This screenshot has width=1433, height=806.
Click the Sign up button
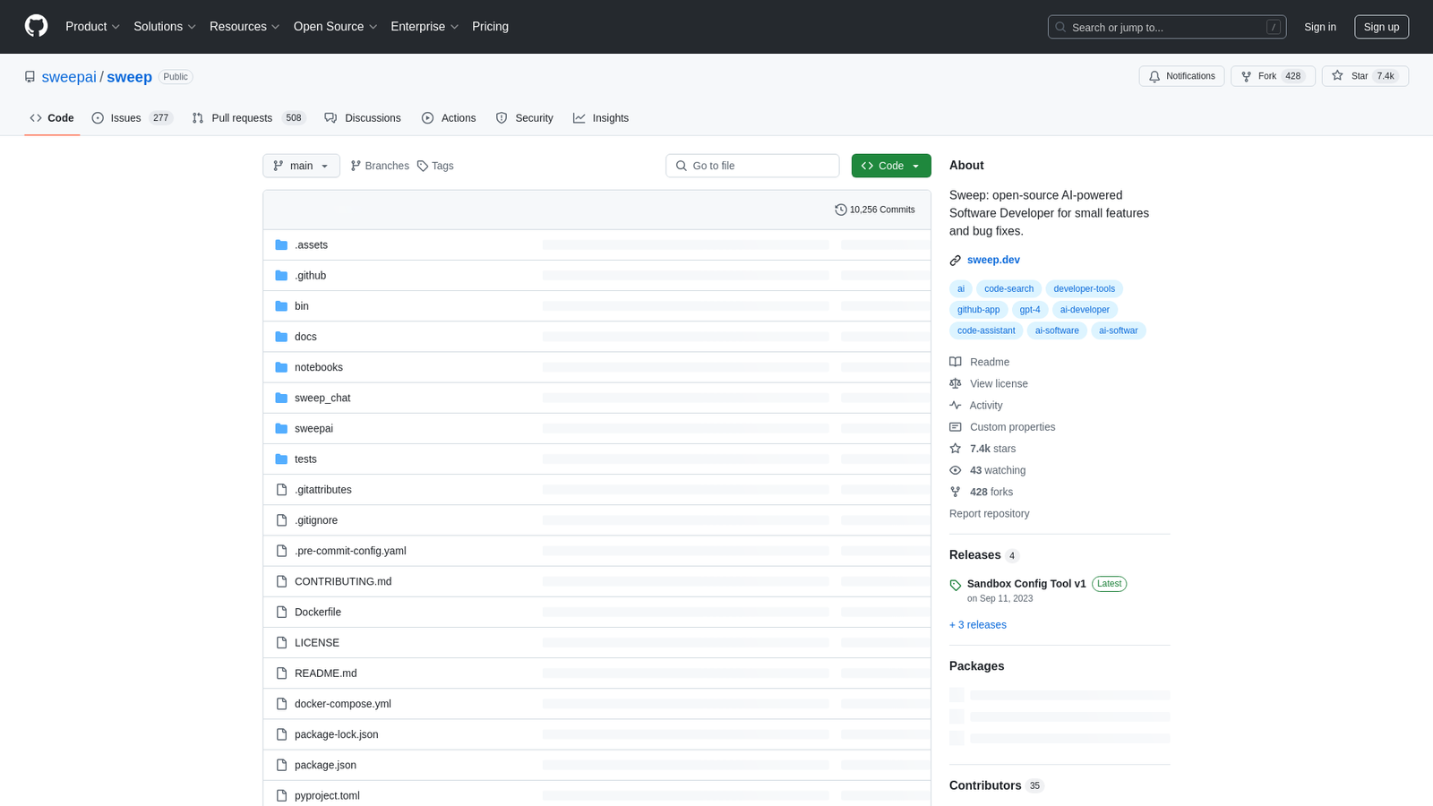pyautogui.click(x=1381, y=27)
